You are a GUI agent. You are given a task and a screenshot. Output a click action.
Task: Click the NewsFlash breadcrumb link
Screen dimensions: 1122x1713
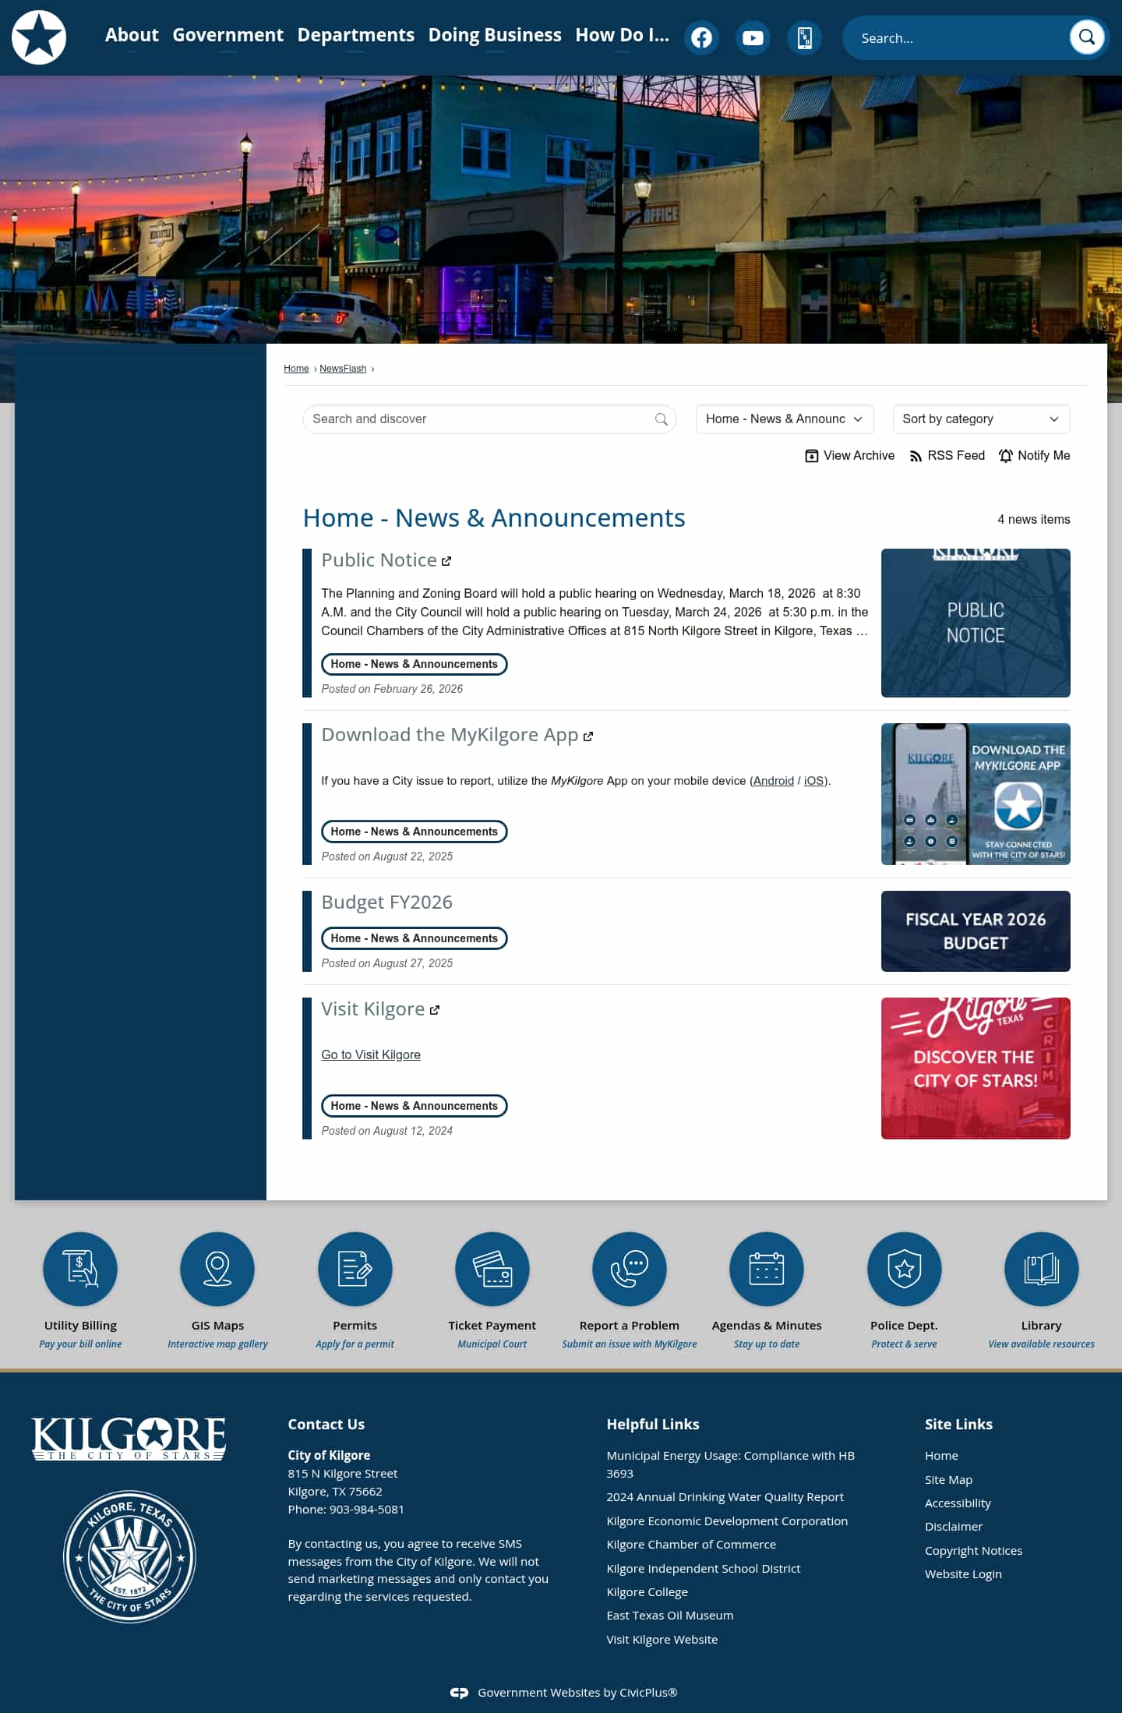pos(343,369)
